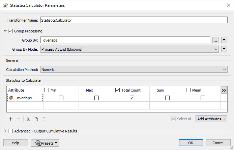
Task: Click the Transformer Name text field
Action: tap(134, 20)
